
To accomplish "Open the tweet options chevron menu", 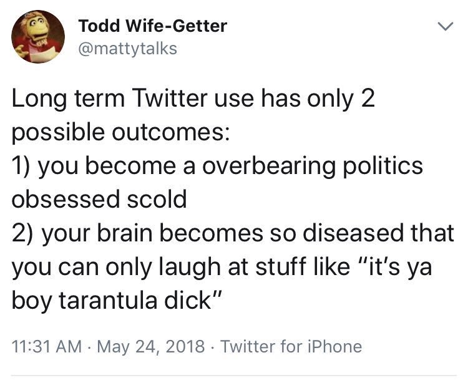I will 444,27.
